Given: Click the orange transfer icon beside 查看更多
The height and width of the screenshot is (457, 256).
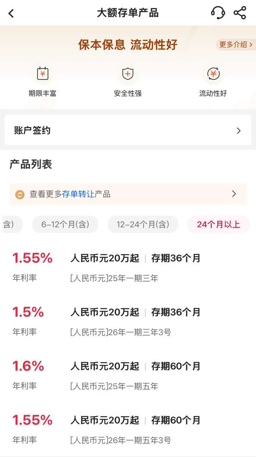Looking at the screenshot, I should tap(20, 194).
